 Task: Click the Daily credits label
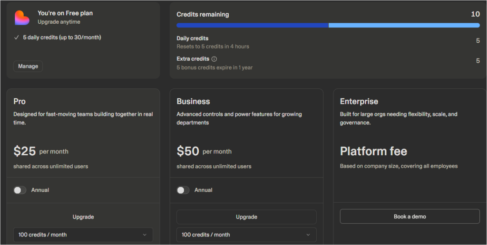pyautogui.click(x=193, y=38)
